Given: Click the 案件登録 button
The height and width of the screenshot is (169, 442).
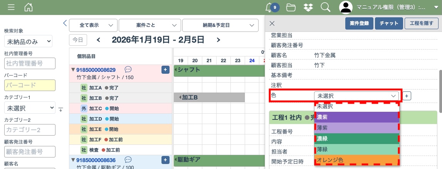Looking at the screenshot, I should [x=359, y=23].
